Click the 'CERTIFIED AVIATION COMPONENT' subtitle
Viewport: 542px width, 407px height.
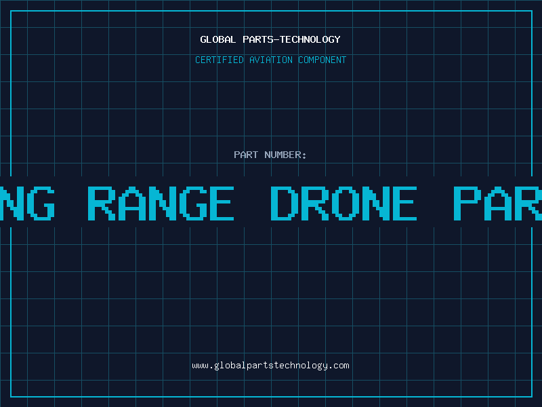270,60
